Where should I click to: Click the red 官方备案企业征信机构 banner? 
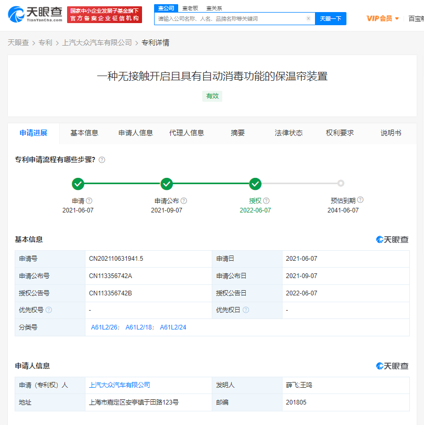[104, 15]
